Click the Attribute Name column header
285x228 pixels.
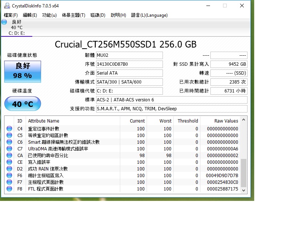(73, 121)
